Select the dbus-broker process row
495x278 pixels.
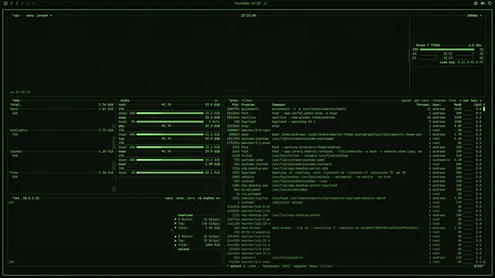[x=354, y=228]
